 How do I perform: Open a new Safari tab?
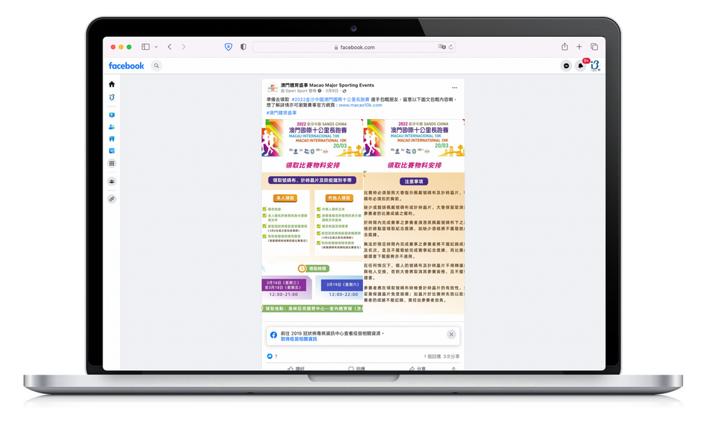point(579,47)
